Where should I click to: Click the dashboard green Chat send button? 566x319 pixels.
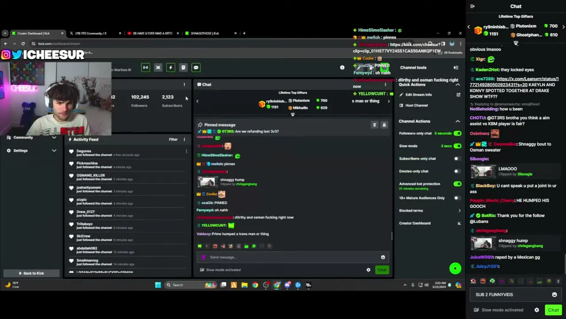point(382,270)
